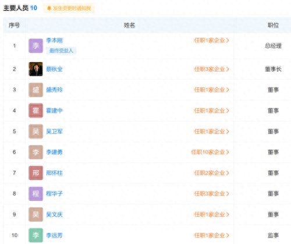Click the purple 李 avatar for 李本刚
Viewport: 291px width, 244px height.
coord(36,46)
